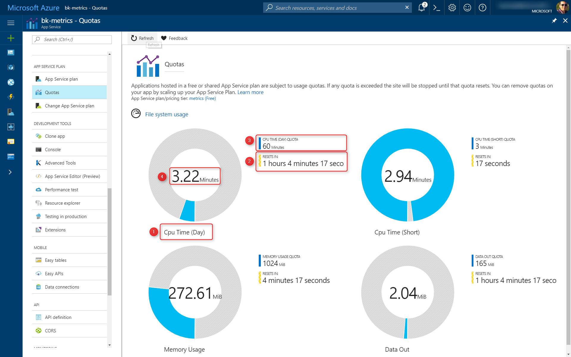This screenshot has width=571, height=357.
Task: Click the App Service plan icon
Action: tap(38, 79)
